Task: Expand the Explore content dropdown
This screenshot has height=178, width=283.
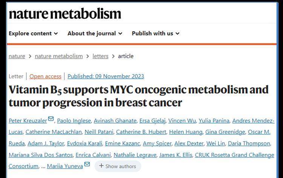Action: tap(33, 33)
